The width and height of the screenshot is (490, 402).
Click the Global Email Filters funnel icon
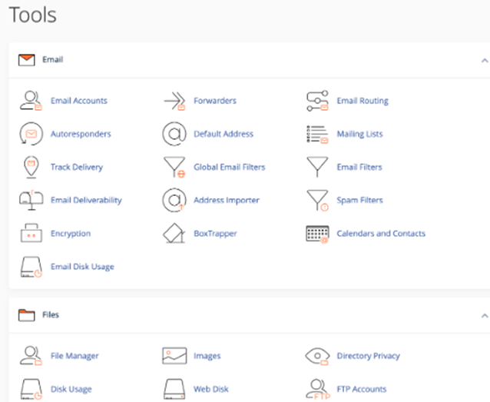174,167
